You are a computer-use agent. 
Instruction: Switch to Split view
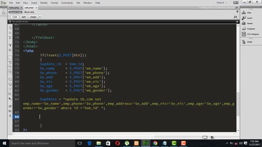click(24, 17)
